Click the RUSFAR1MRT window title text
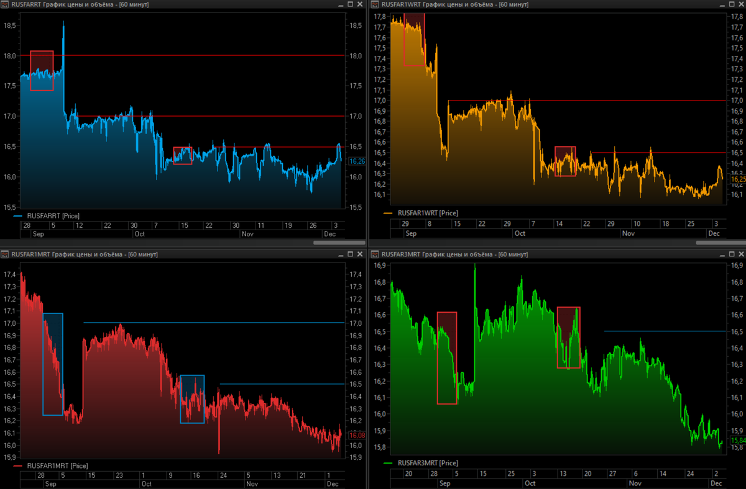The width and height of the screenshot is (746, 489). [x=86, y=254]
